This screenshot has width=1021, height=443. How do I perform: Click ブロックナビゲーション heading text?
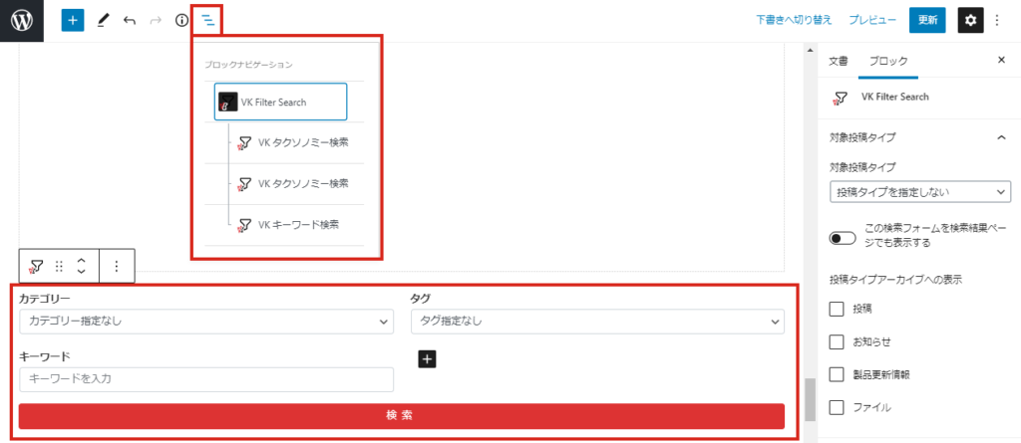tap(248, 65)
